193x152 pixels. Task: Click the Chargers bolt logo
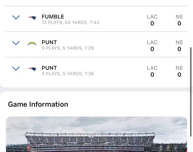(32, 44)
